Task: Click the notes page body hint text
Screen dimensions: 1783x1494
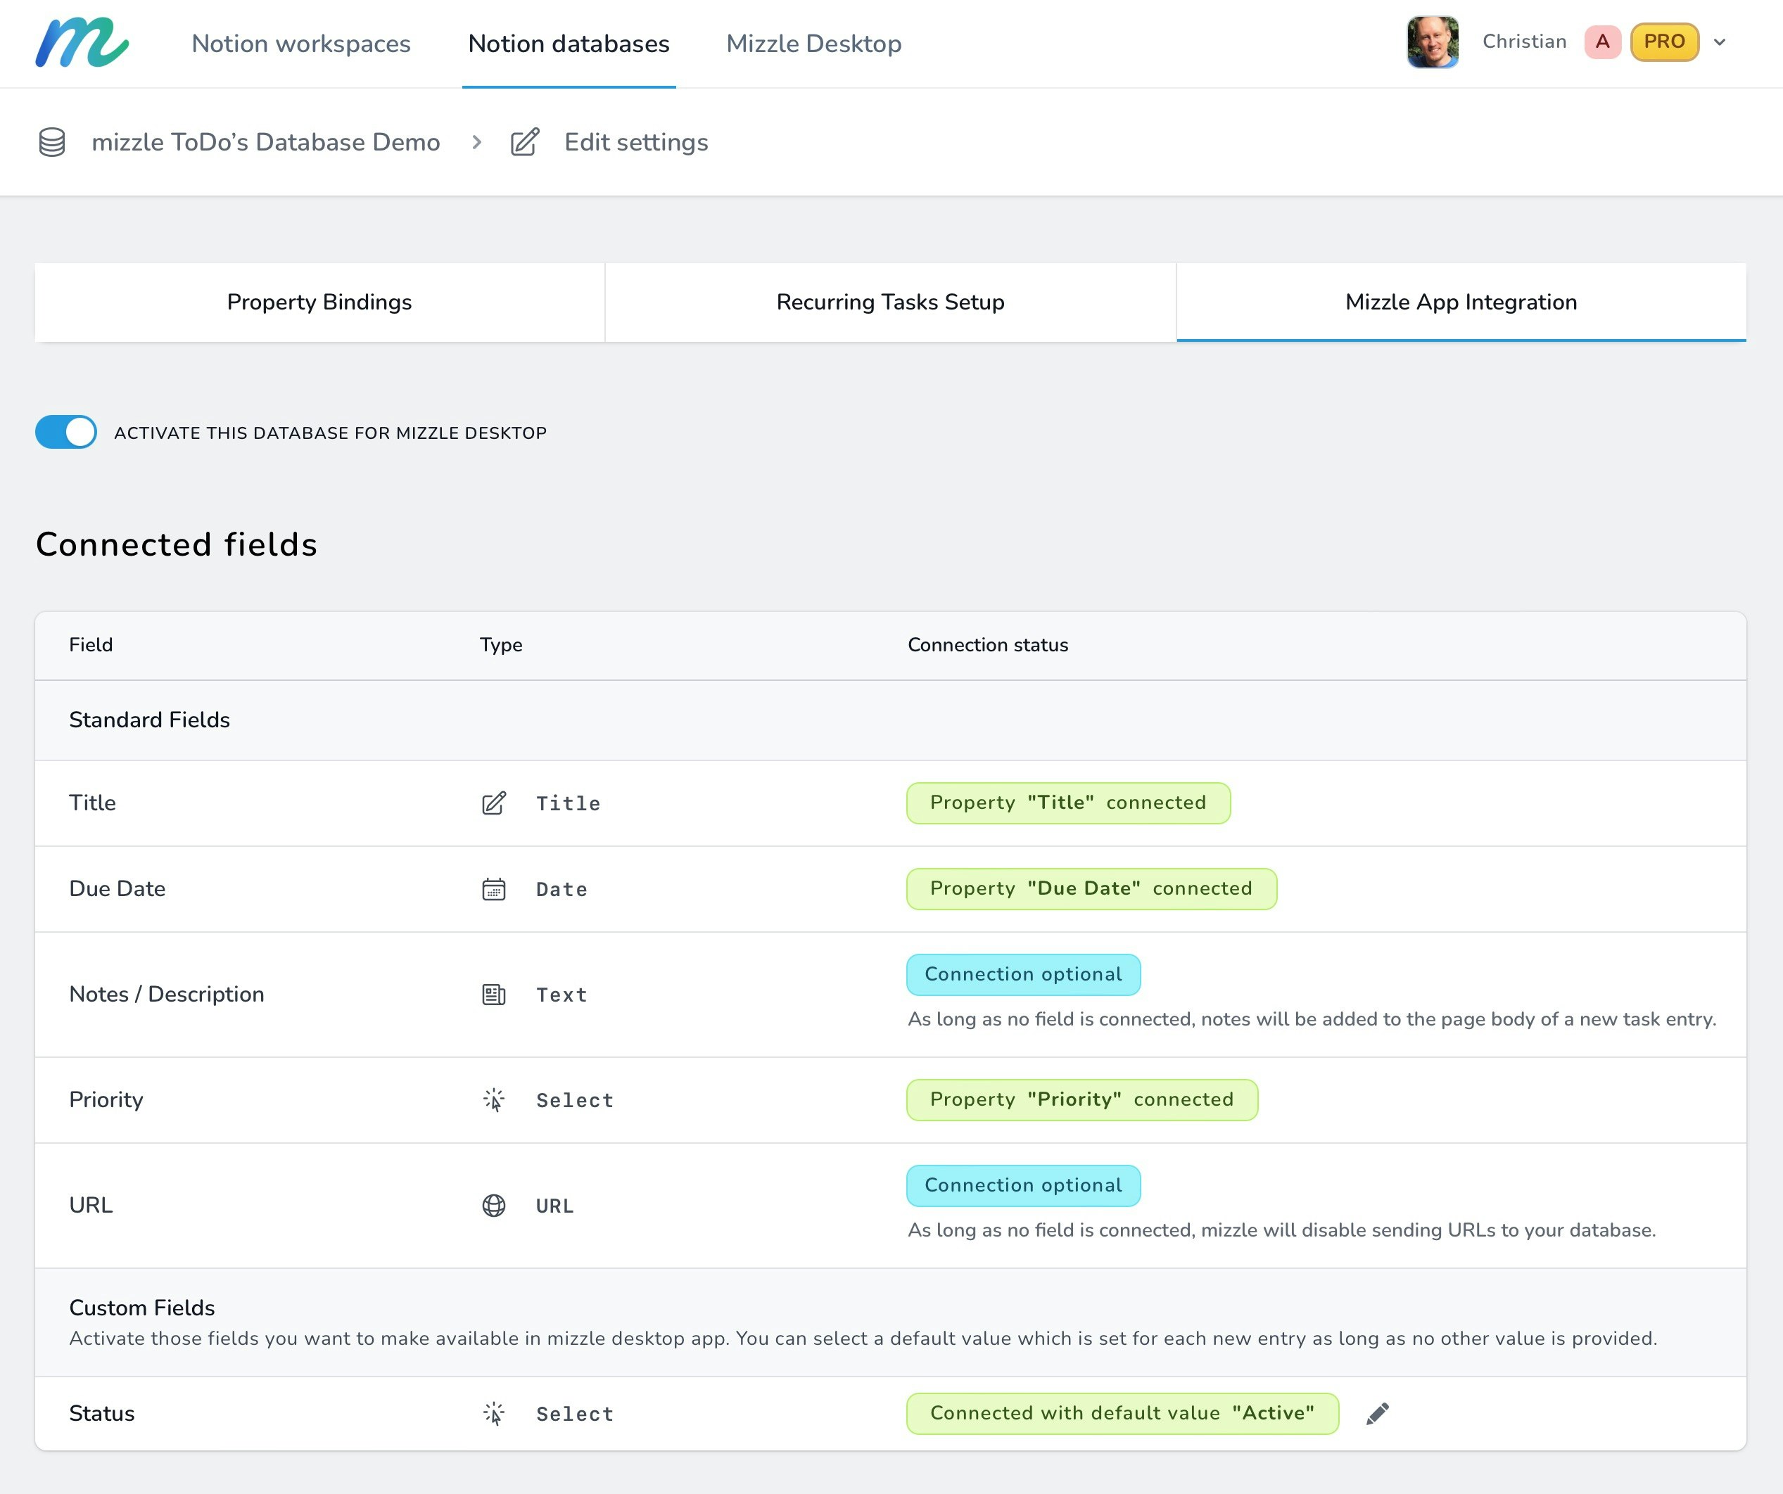Action: pos(1312,1019)
